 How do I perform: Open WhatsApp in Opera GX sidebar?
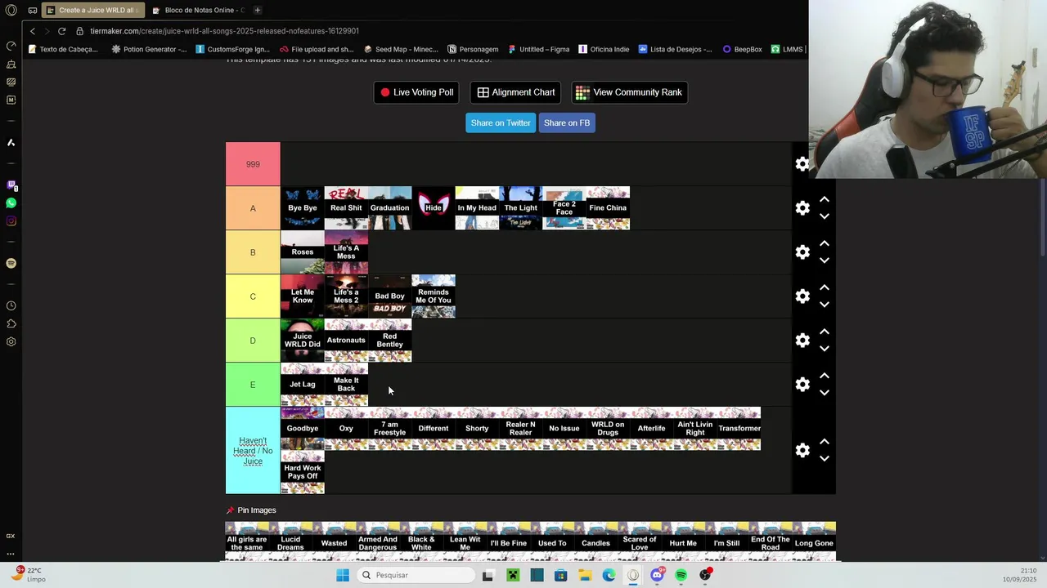click(11, 203)
